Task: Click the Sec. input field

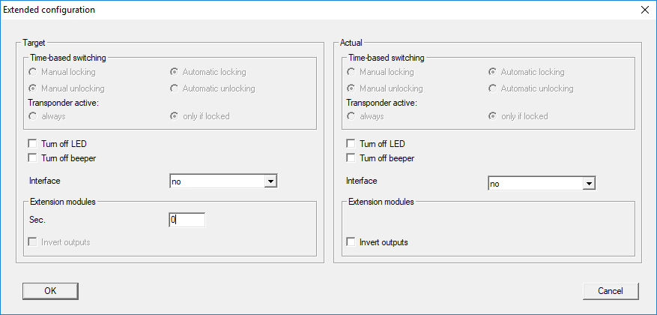Action: tap(187, 220)
